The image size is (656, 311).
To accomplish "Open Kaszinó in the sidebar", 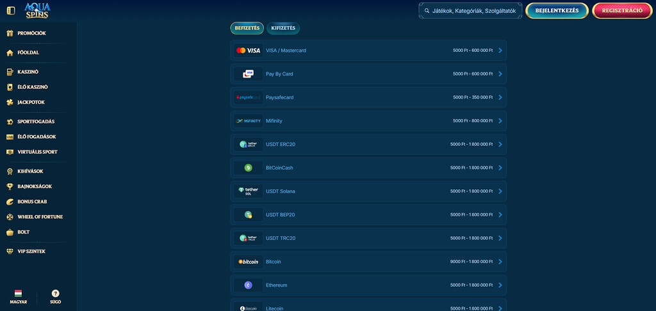I will [28, 72].
